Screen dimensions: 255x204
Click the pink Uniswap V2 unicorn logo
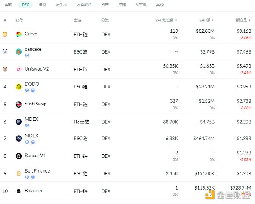(19, 69)
